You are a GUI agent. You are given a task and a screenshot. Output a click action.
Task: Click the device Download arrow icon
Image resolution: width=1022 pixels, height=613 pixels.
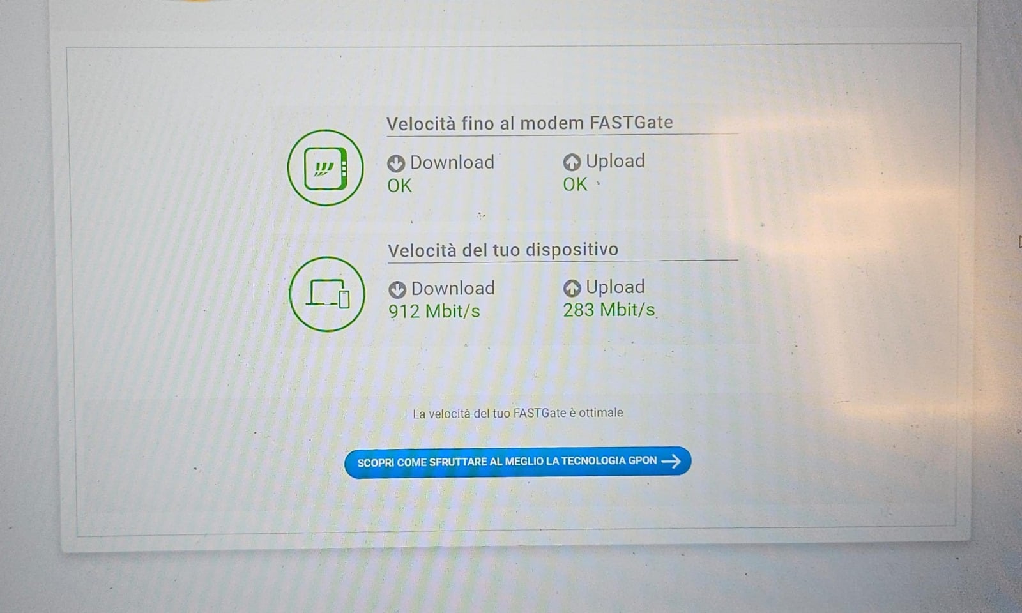coord(397,289)
